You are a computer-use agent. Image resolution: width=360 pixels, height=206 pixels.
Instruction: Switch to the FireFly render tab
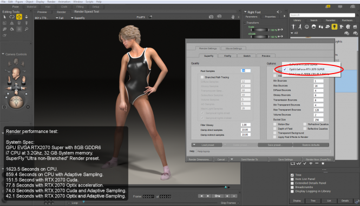[x=227, y=56]
